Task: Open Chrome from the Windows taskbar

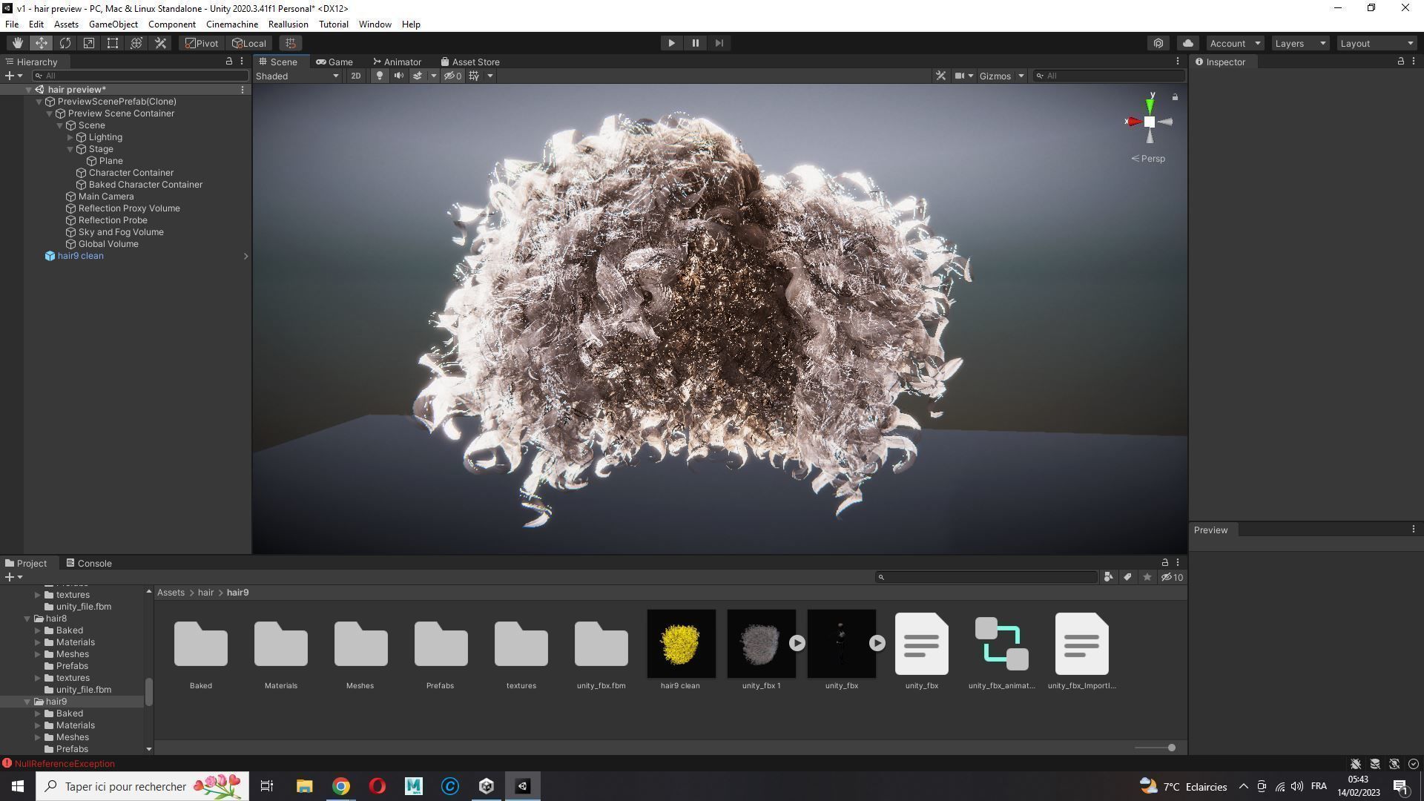Action: (340, 786)
